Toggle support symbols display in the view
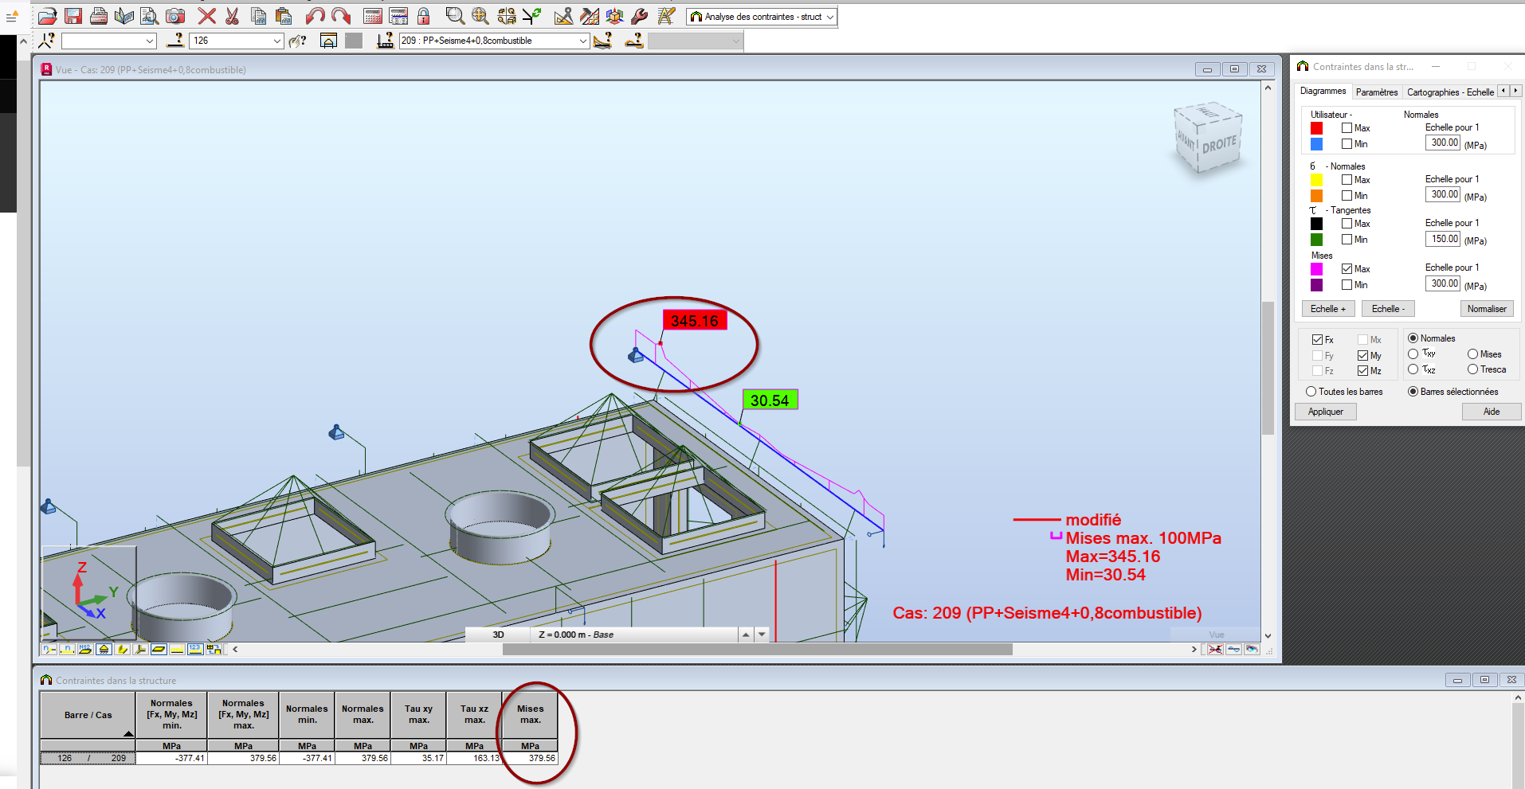 (104, 649)
